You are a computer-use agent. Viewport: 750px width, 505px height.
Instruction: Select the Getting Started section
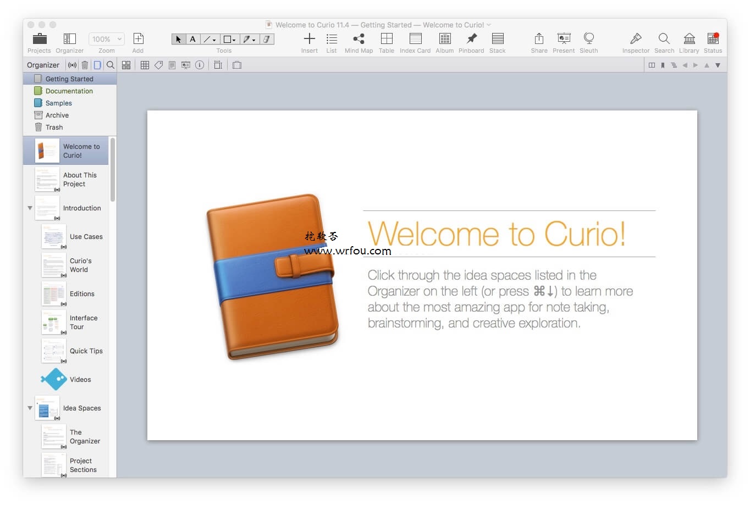(x=70, y=79)
